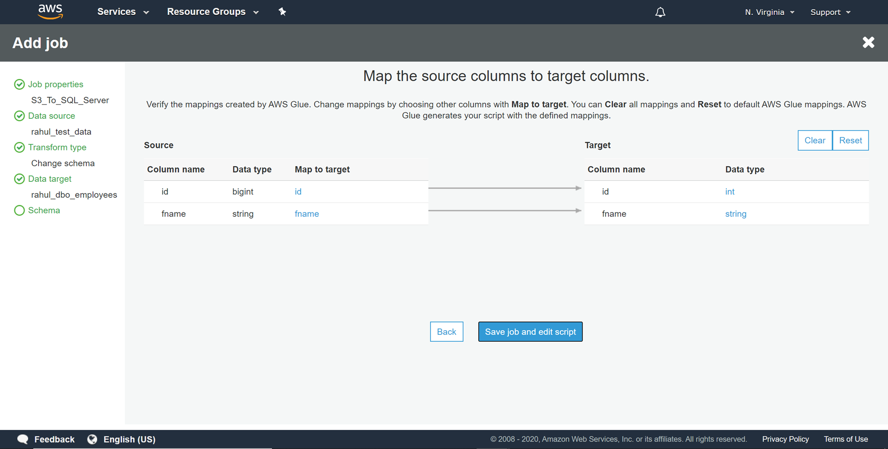Open the notifications bell
Viewport: 888px width, 449px height.
click(x=660, y=12)
